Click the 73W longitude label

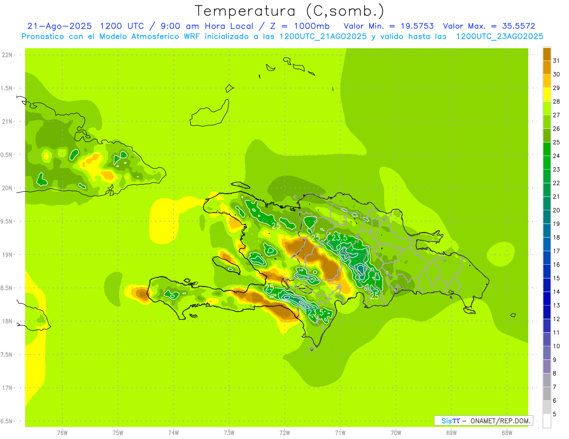coord(229,433)
